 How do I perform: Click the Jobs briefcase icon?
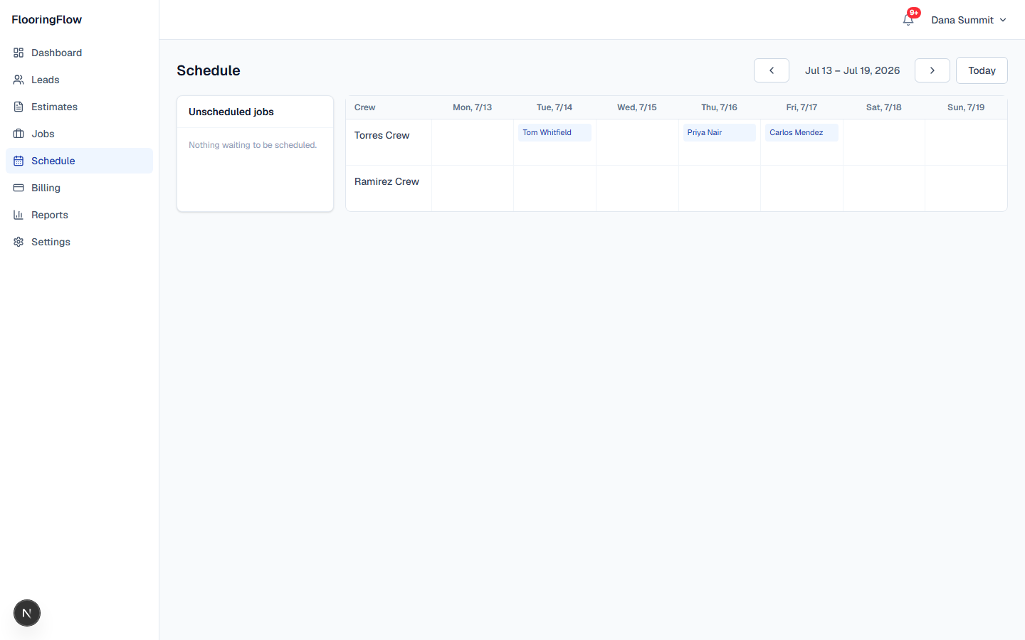point(19,134)
